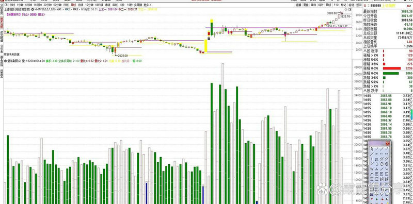Image resolution: width=413 pixels, height=204 pixels.
Task: Switch to 1分钟 chart period
Action: 20,5
